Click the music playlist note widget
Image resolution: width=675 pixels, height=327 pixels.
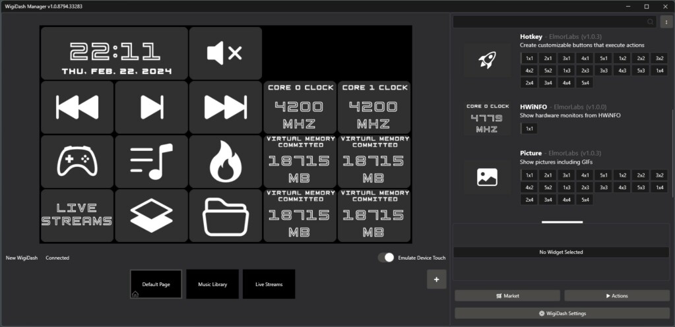point(151,162)
